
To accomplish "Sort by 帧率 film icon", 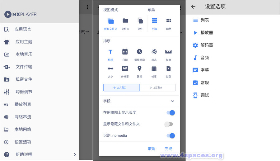I will pyautogui.click(x=154, y=69).
